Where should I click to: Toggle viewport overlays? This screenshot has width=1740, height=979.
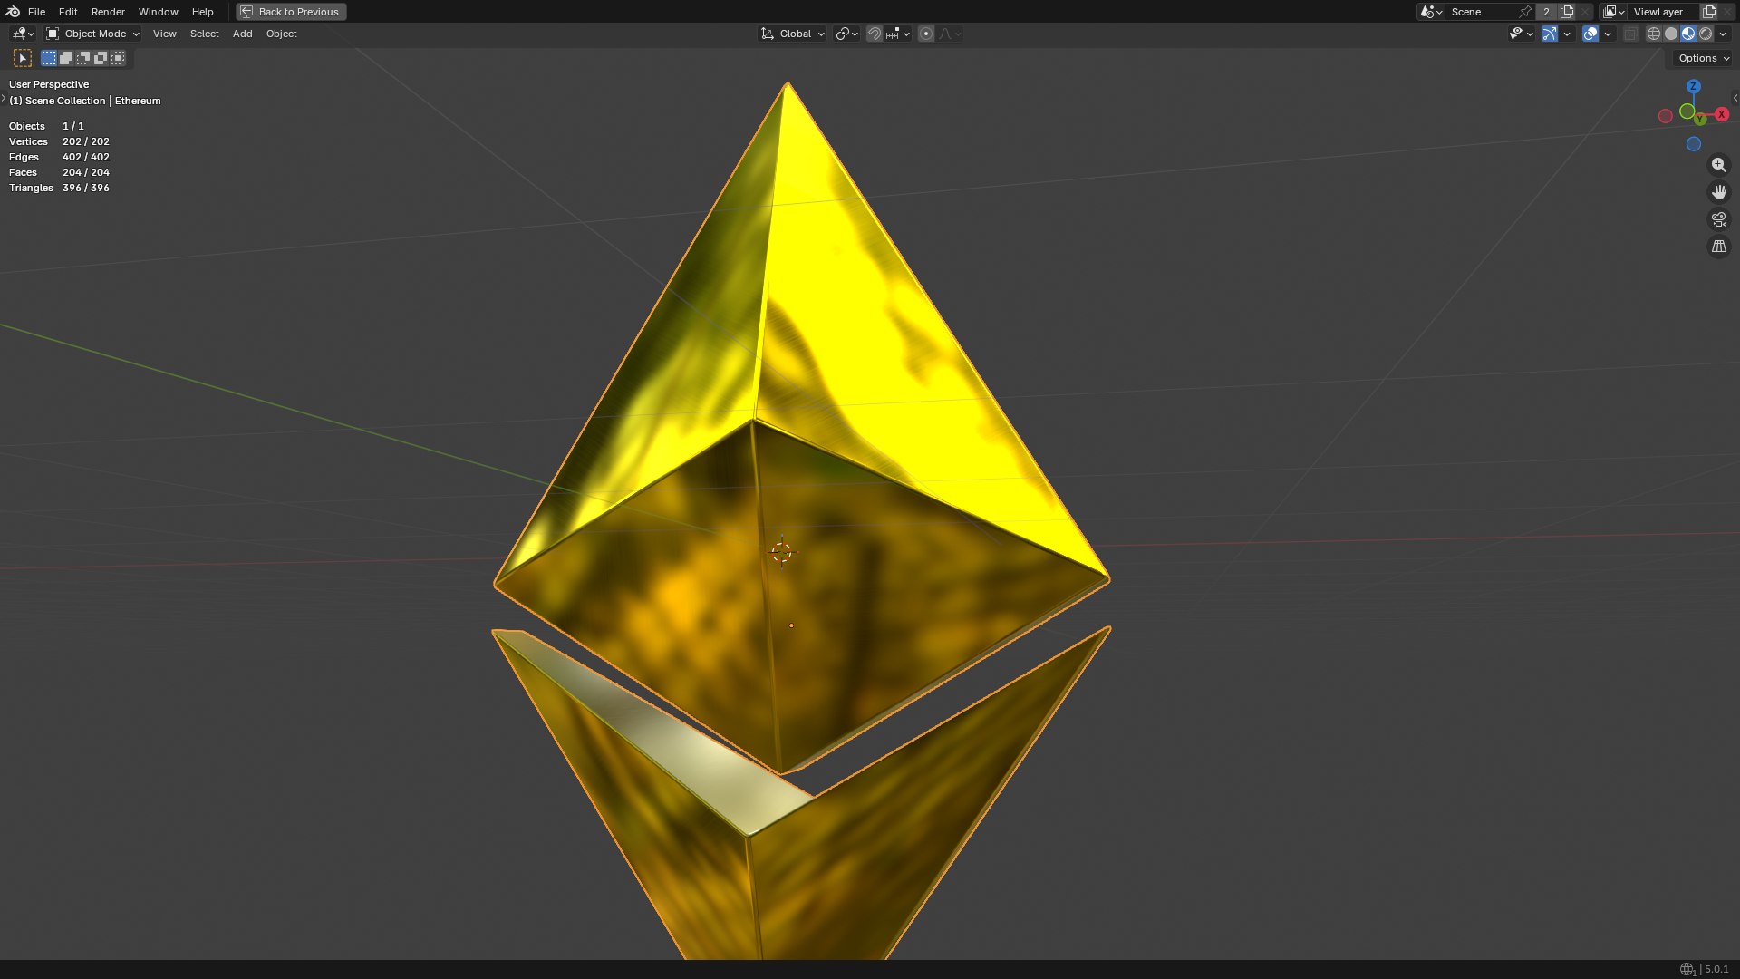point(1590,34)
